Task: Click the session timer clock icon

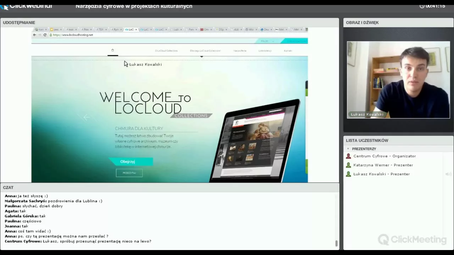Action: click(422, 6)
